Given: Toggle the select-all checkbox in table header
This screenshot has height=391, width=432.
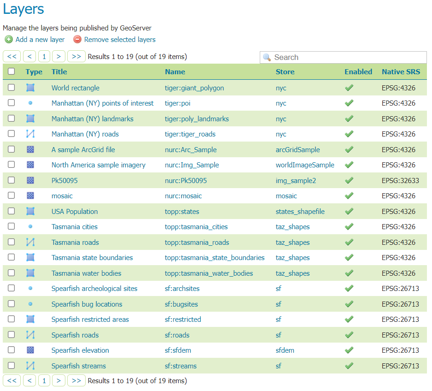Looking at the screenshot, I should coord(12,71).
